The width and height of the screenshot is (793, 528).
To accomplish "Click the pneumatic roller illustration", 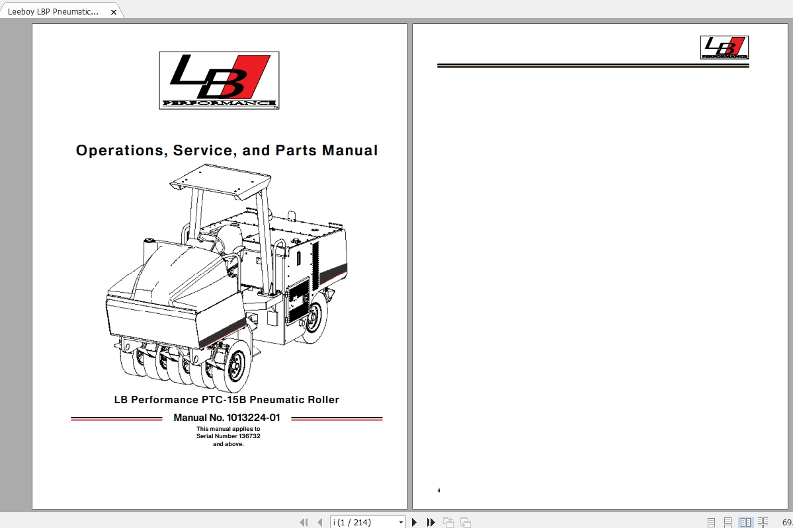I will click(x=227, y=278).
